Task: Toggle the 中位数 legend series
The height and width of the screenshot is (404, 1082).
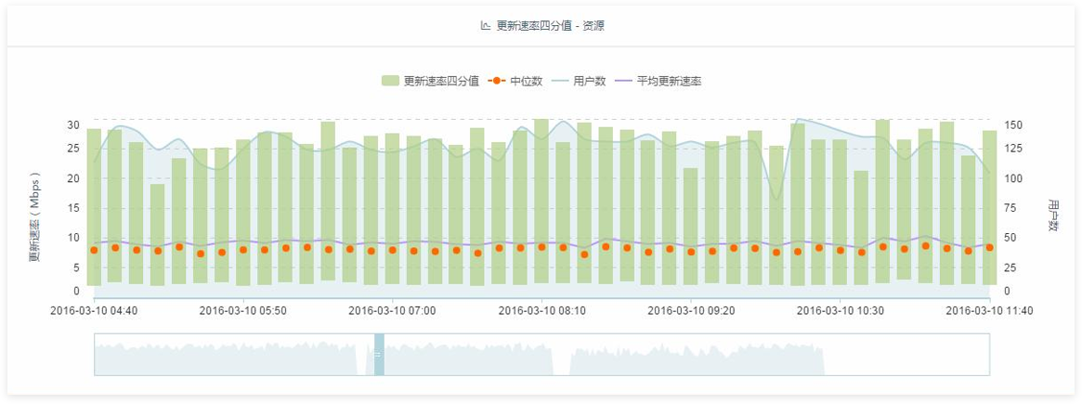Action: [x=515, y=82]
